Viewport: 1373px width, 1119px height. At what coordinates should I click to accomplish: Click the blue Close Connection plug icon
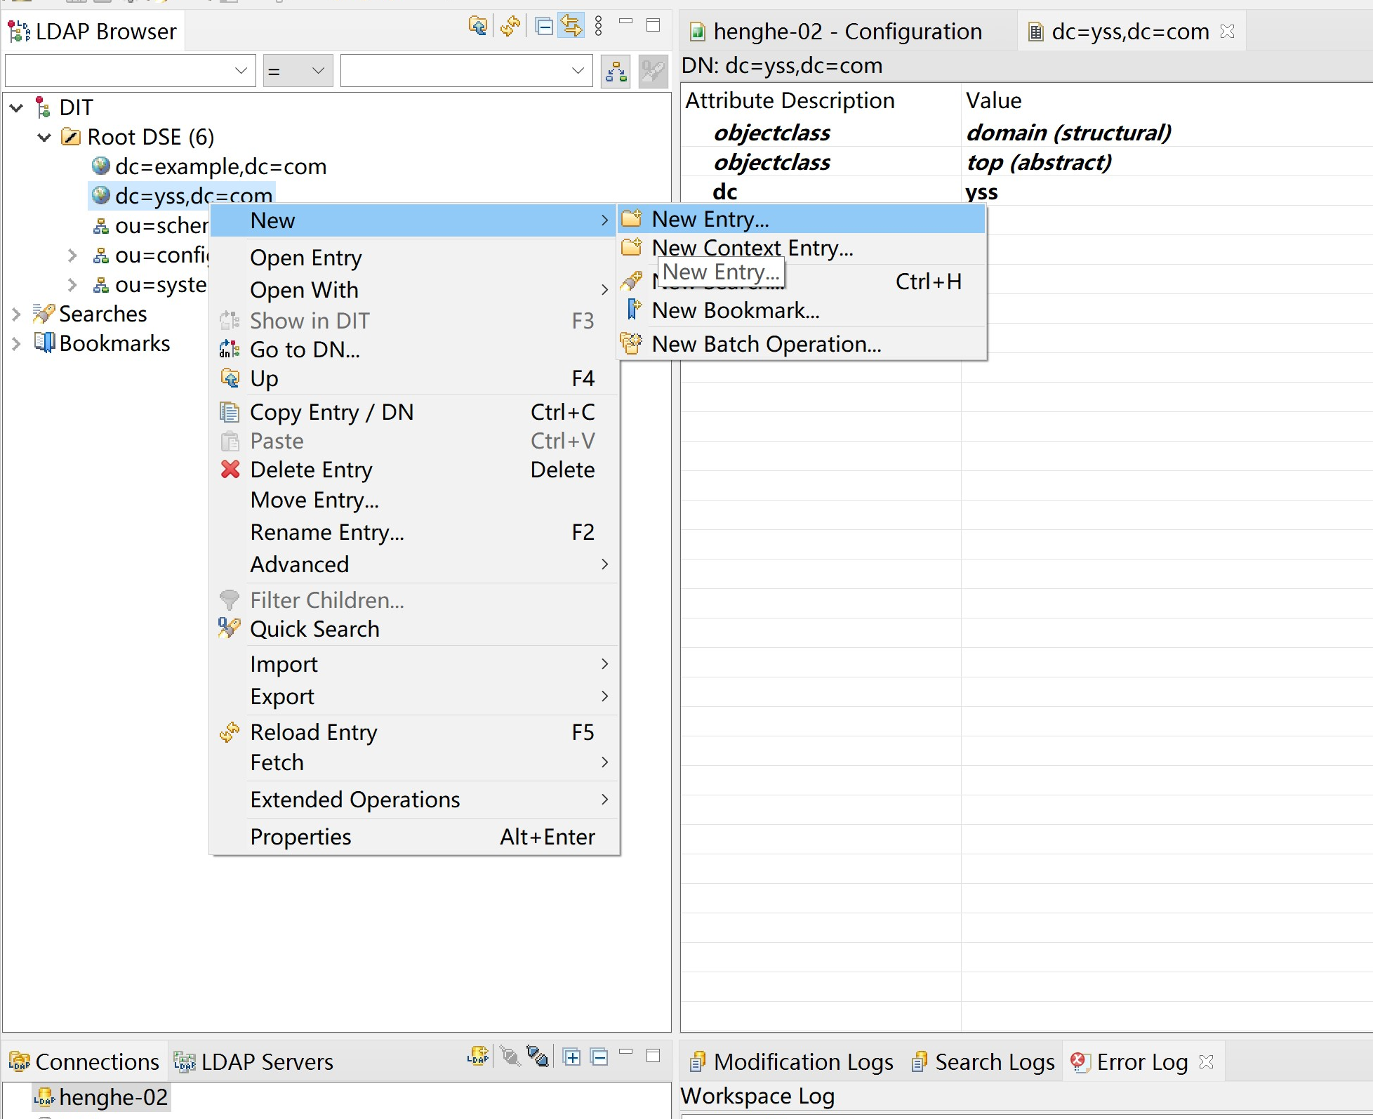click(x=538, y=1057)
